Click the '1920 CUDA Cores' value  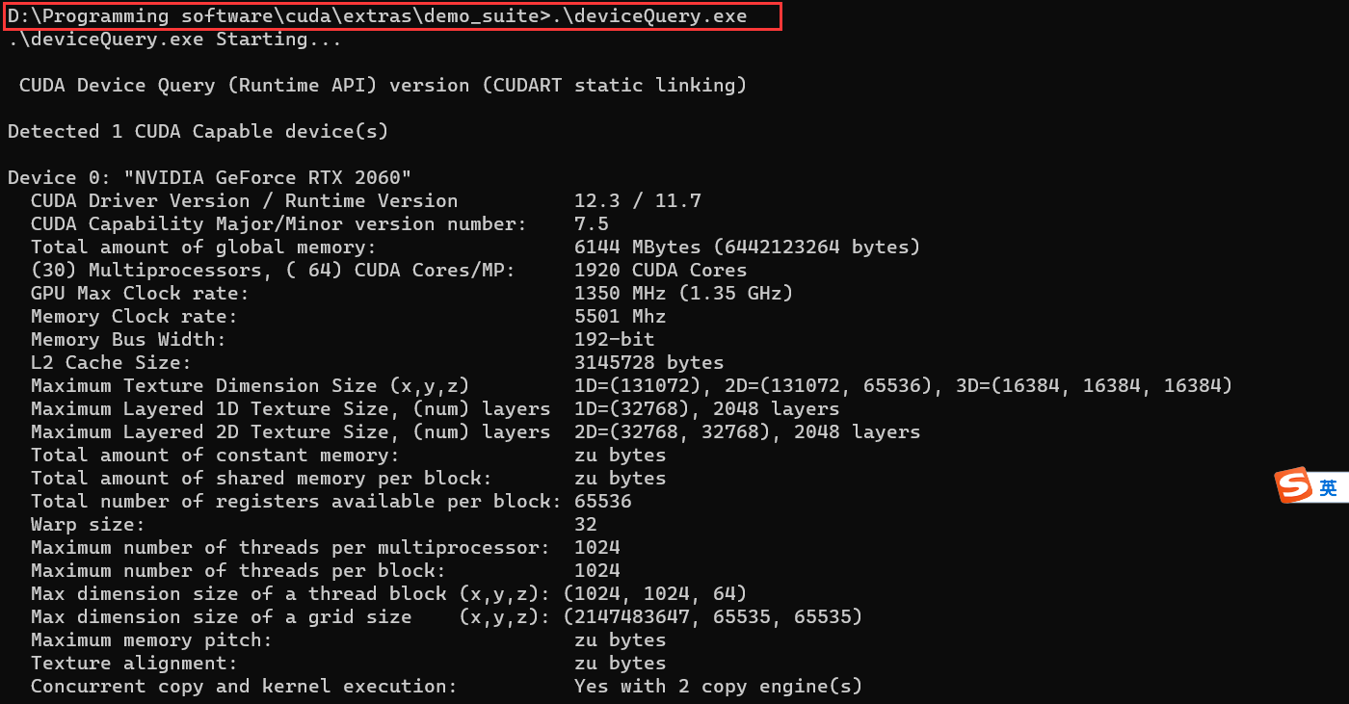(x=661, y=271)
